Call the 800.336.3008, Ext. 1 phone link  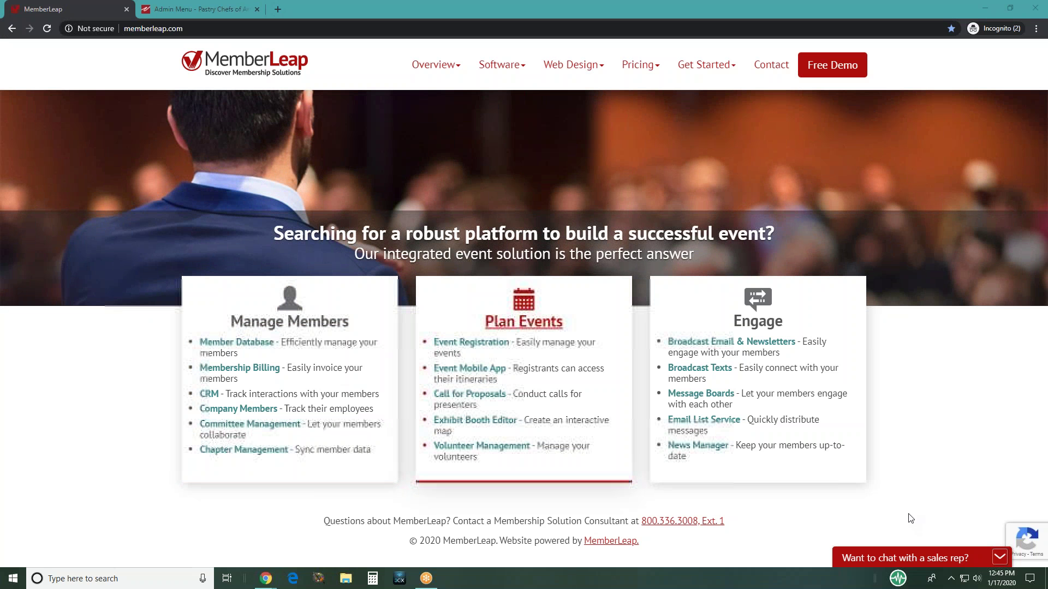[x=682, y=521]
